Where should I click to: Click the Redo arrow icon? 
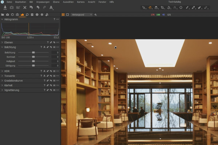click(x=44, y=8)
